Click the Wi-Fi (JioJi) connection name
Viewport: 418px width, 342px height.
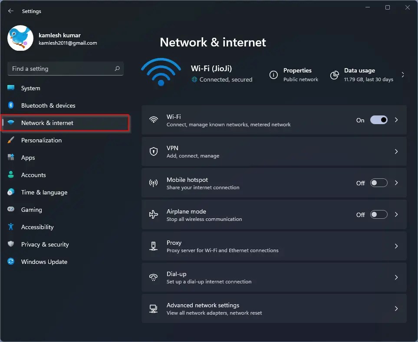pyautogui.click(x=211, y=69)
